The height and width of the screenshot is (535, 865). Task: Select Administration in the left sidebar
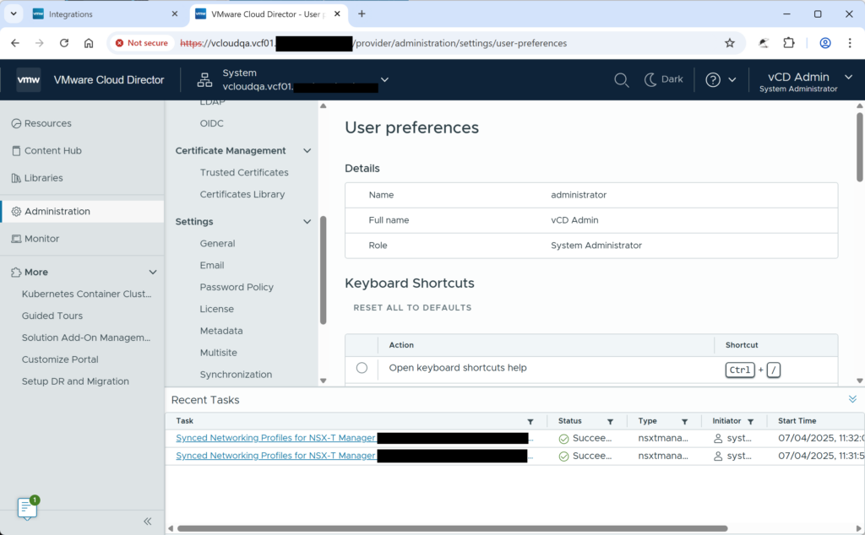[x=57, y=211]
